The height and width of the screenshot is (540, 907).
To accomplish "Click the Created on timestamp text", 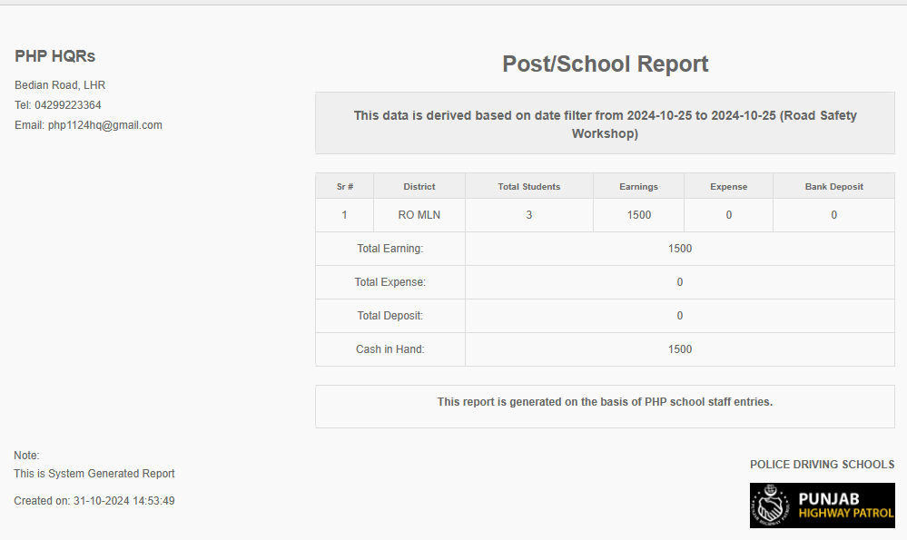I will 94,501.
